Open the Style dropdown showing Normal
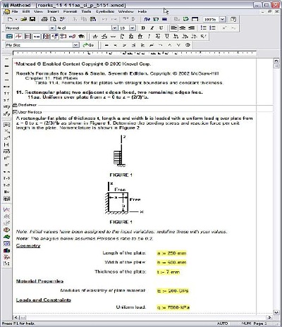 52,28
